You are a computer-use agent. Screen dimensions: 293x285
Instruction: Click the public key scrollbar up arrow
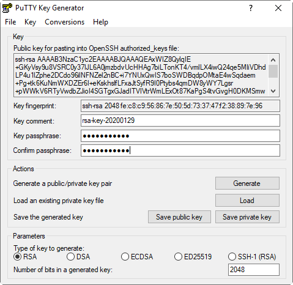coord(273,60)
